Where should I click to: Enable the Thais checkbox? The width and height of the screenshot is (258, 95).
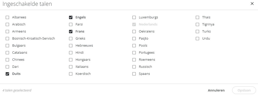click(197, 17)
